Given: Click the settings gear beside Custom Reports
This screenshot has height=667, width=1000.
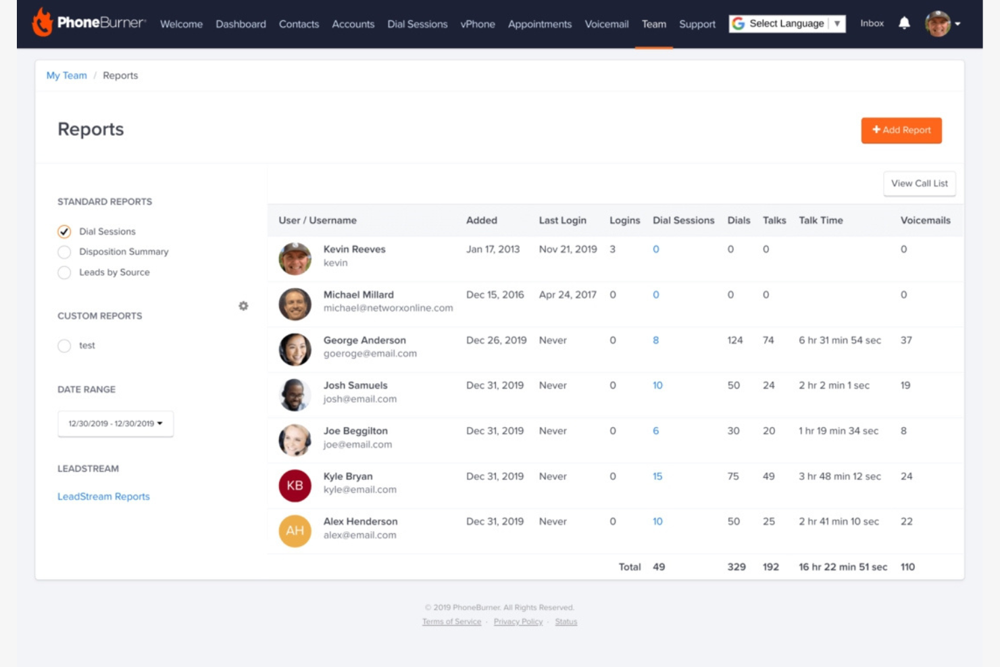Looking at the screenshot, I should 244,305.
